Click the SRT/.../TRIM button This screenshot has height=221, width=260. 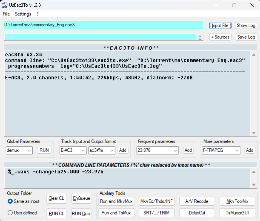[x=157, y=213]
